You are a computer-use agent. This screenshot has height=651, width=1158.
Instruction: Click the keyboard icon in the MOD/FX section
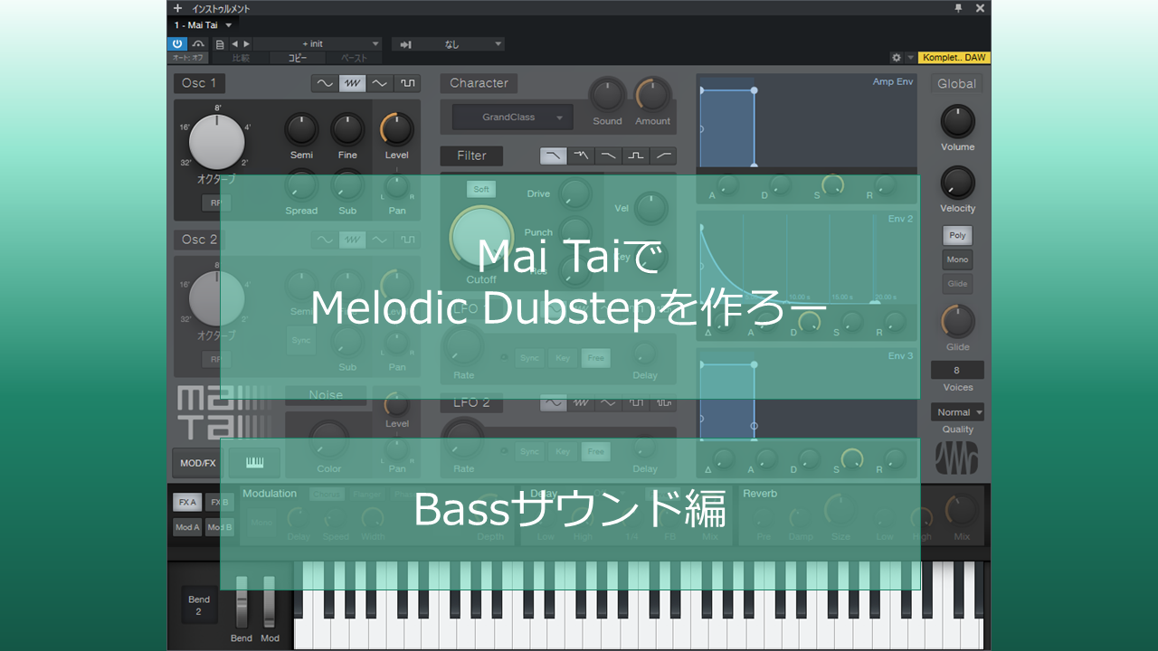(254, 462)
